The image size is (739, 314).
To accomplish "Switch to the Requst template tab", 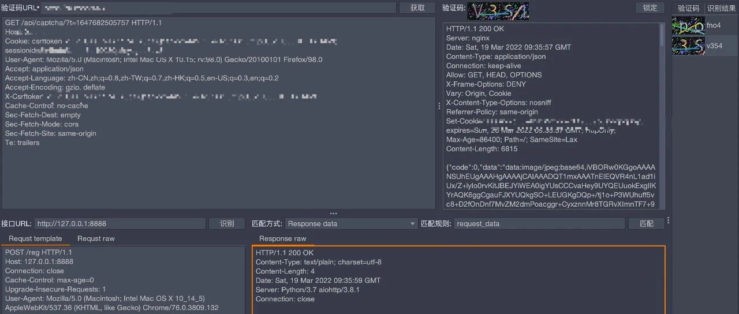I will point(35,238).
